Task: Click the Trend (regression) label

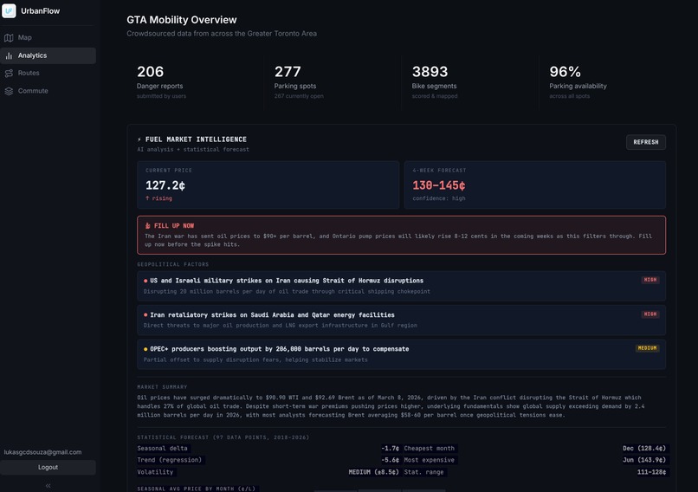Action: [169, 460]
